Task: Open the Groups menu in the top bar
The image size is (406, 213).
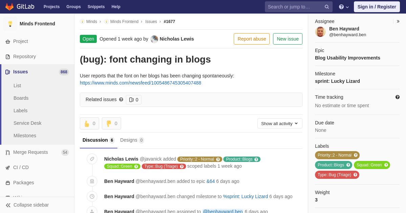Action: (73, 7)
